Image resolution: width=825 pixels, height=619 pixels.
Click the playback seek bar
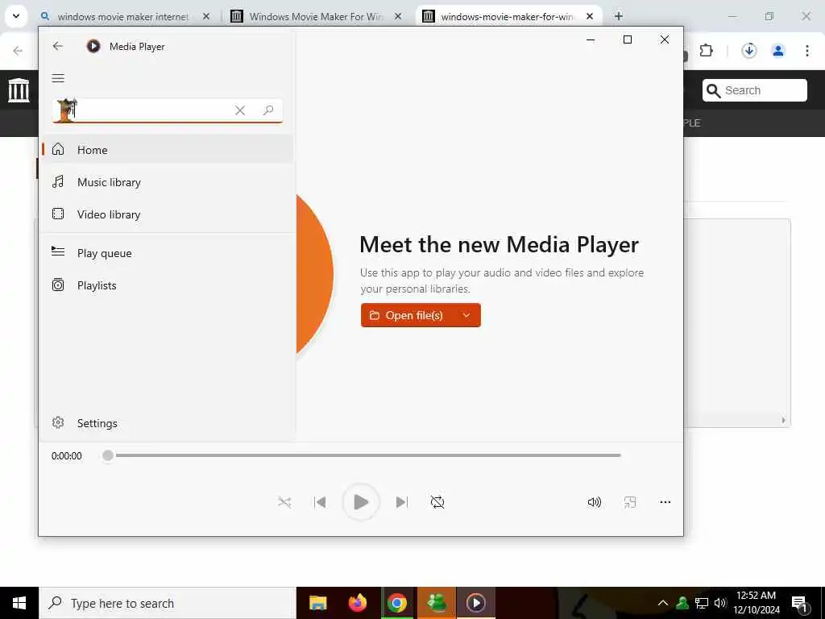(363, 455)
